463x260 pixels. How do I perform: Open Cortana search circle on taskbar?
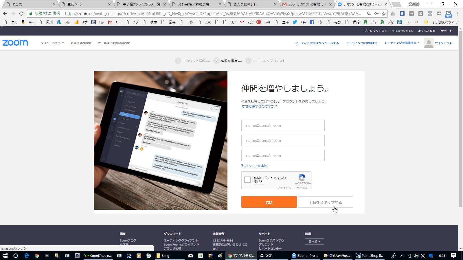click(16, 256)
